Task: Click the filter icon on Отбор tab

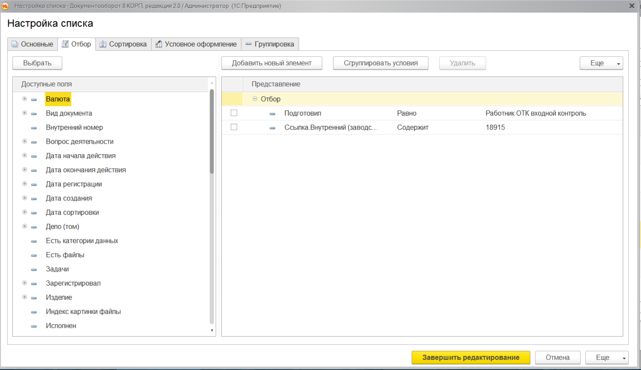Action: (65, 44)
